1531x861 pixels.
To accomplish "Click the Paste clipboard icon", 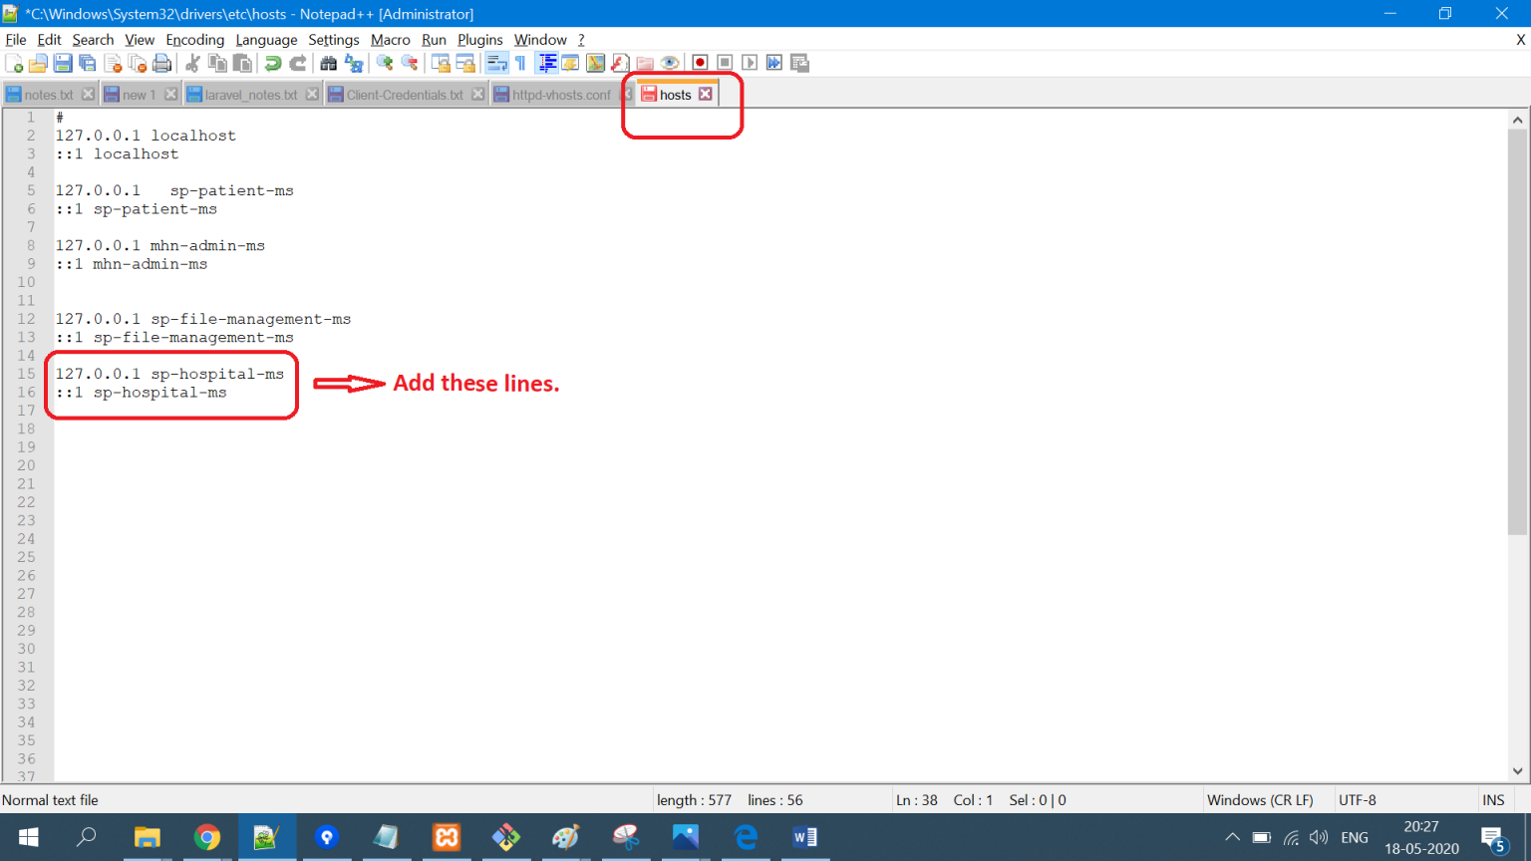I will (x=242, y=63).
